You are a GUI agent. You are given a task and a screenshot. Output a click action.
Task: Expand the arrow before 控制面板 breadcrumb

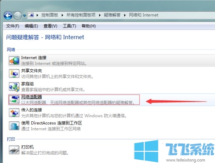tap(37, 15)
